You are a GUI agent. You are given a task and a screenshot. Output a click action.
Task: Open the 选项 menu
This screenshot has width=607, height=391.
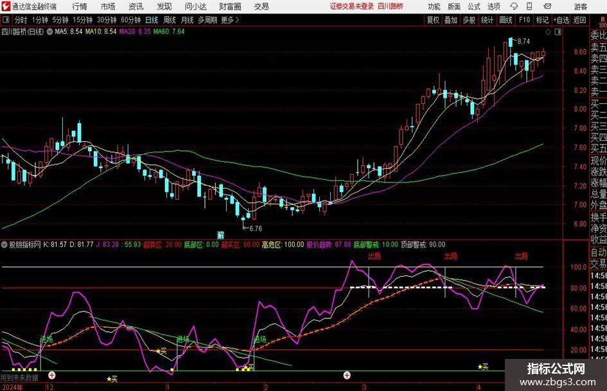pos(494,6)
